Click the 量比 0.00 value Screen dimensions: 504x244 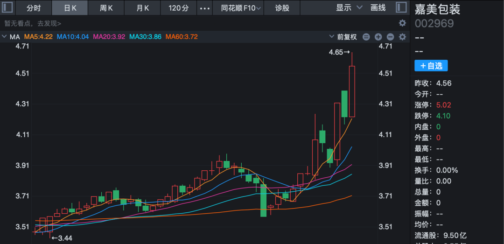pyautogui.click(x=444, y=181)
